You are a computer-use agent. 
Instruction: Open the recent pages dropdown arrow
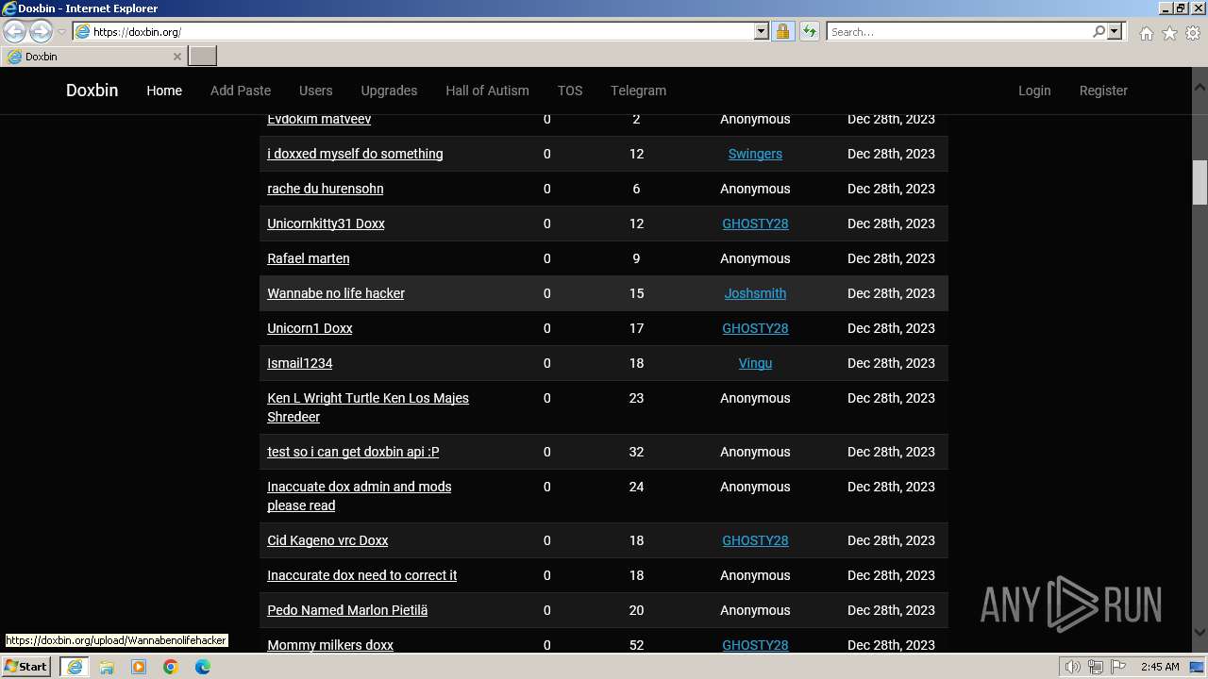(61, 31)
